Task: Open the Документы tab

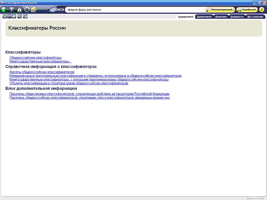Action: pos(237,17)
